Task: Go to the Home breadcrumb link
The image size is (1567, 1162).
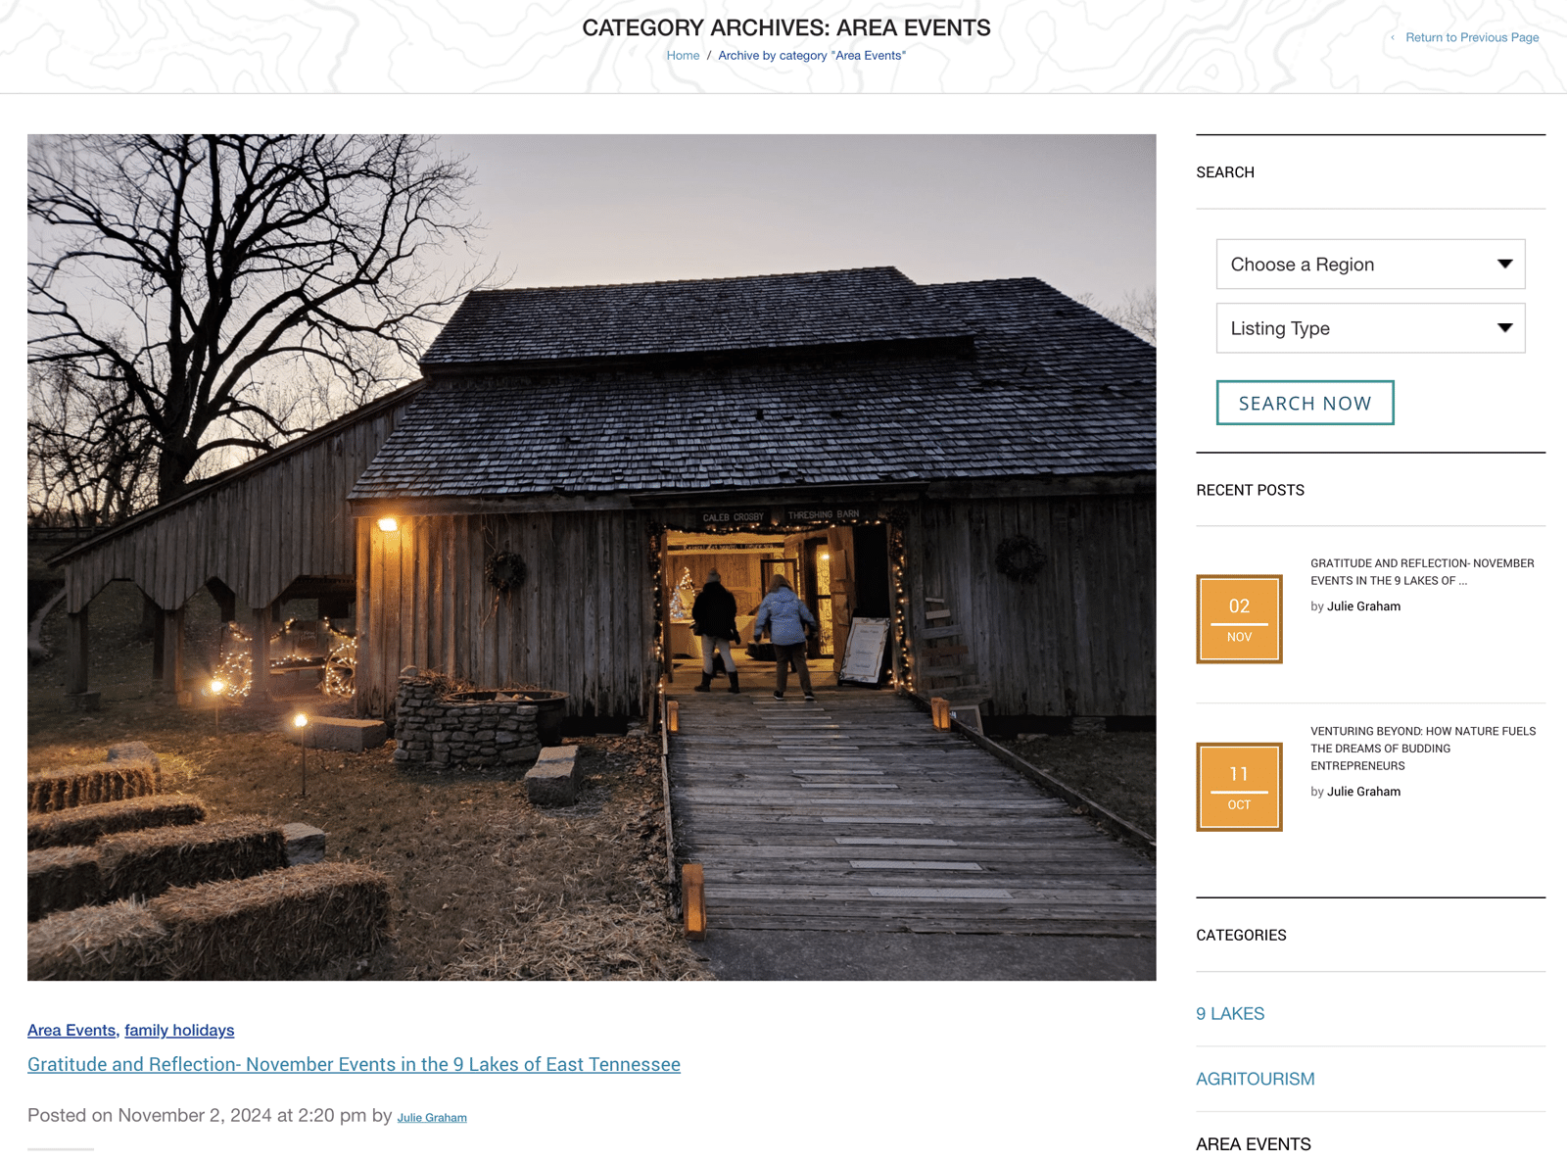Action: point(683,56)
